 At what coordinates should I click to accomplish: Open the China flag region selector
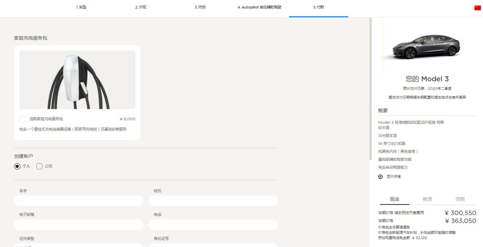click(x=478, y=8)
